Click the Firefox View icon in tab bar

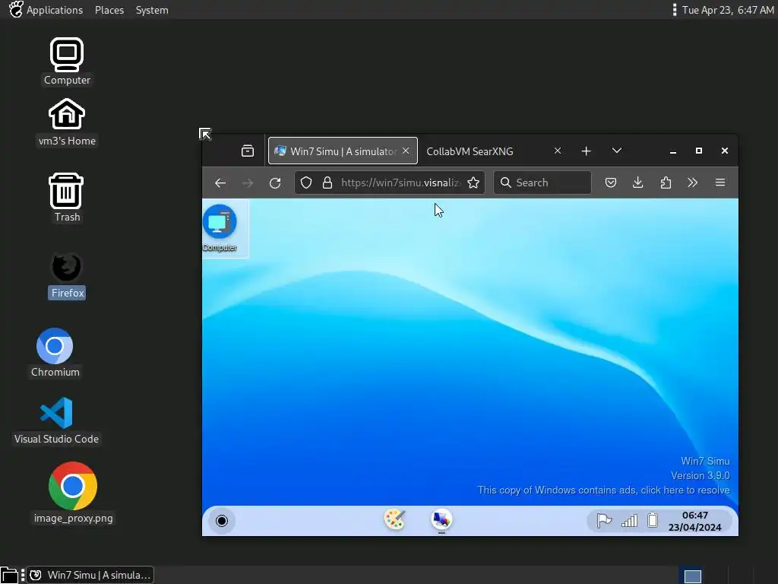point(248,151)
